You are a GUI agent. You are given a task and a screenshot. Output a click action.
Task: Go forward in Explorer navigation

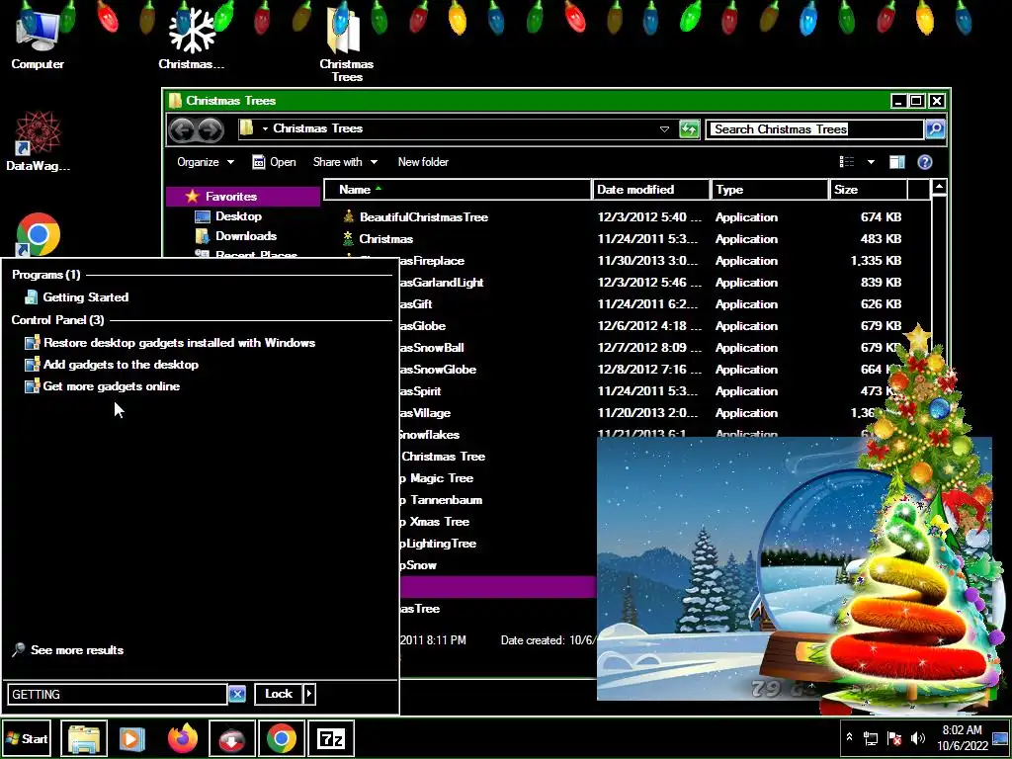210,130
